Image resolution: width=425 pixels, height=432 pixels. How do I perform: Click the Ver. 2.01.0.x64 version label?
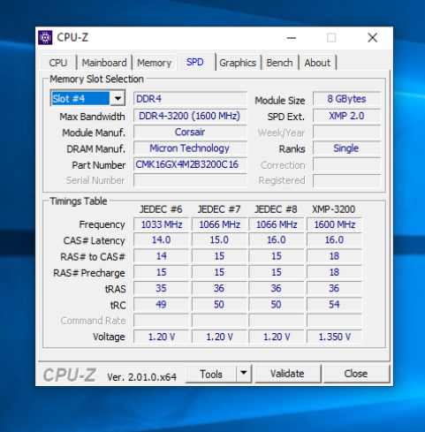tap(141, 377)
